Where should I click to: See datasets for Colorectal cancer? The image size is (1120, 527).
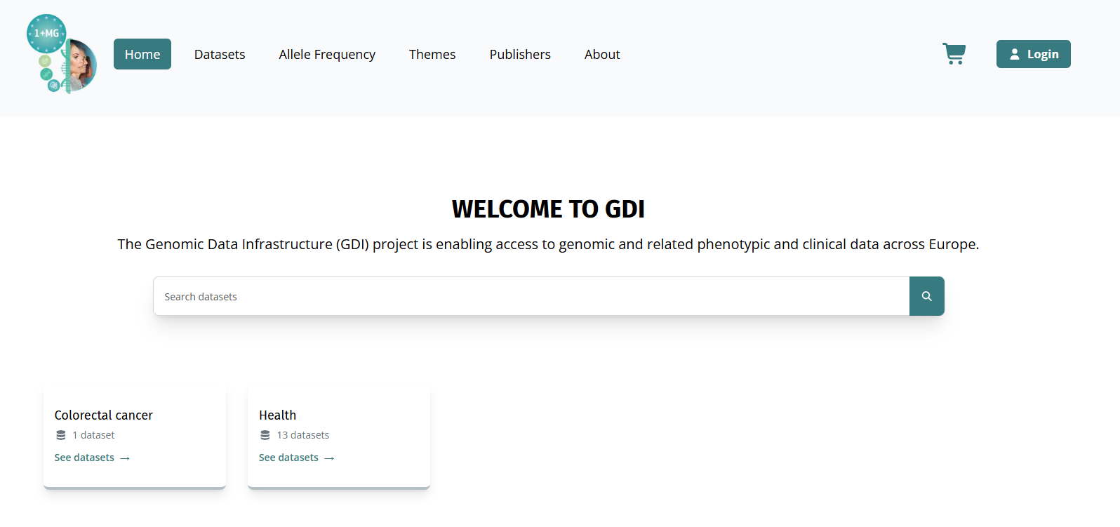(x=92, y=458)
